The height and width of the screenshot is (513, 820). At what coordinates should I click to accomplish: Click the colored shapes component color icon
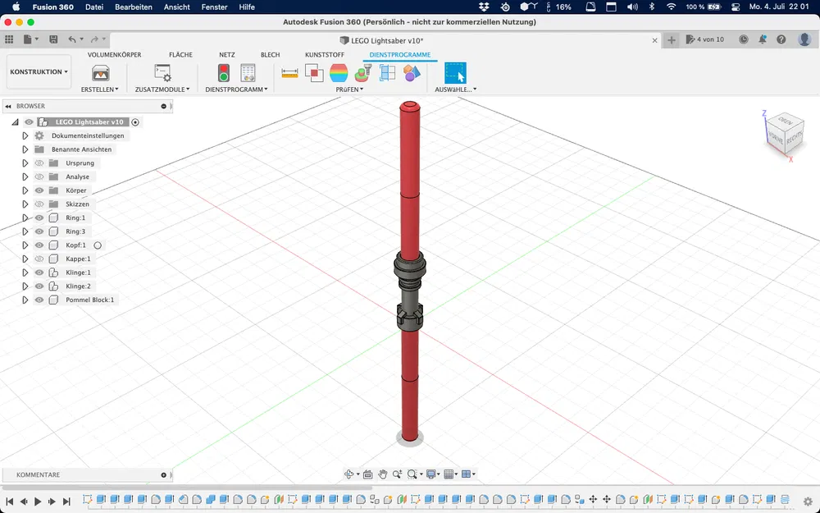412,73
